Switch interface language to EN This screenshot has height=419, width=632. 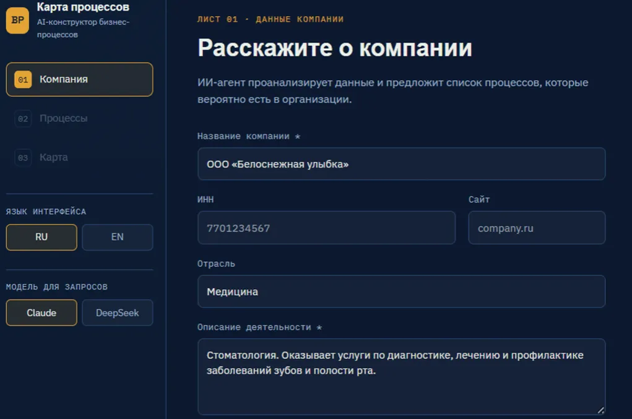117,237
